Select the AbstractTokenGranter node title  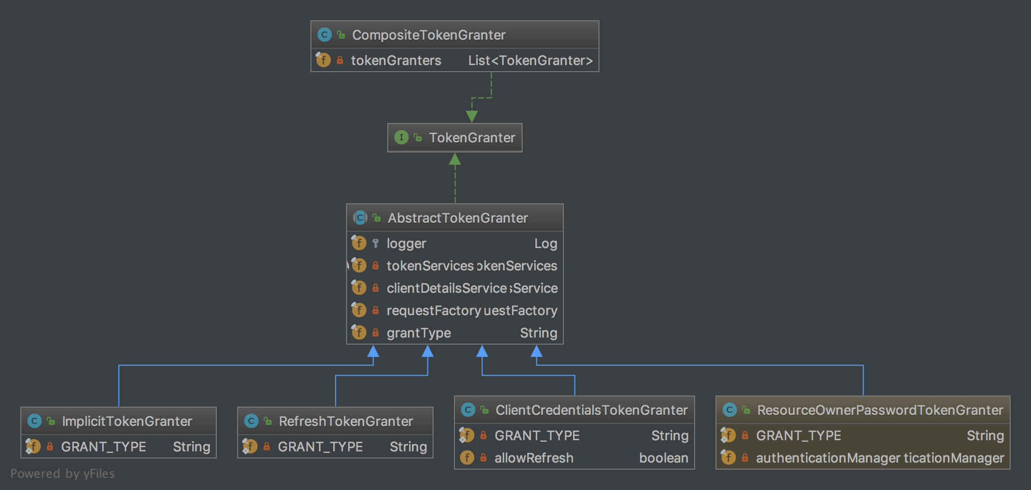click(x=457, y=218)
